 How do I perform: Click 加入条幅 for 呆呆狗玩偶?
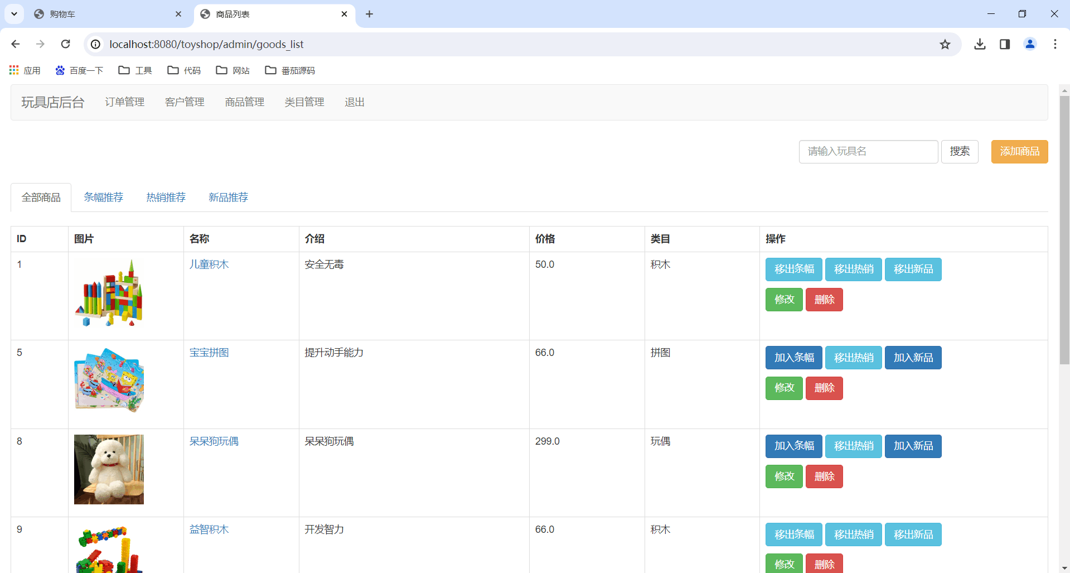click(x=794, y=446)
